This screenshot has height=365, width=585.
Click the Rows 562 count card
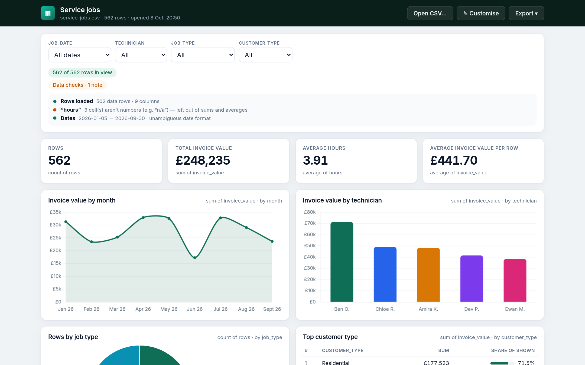point(102,161)
